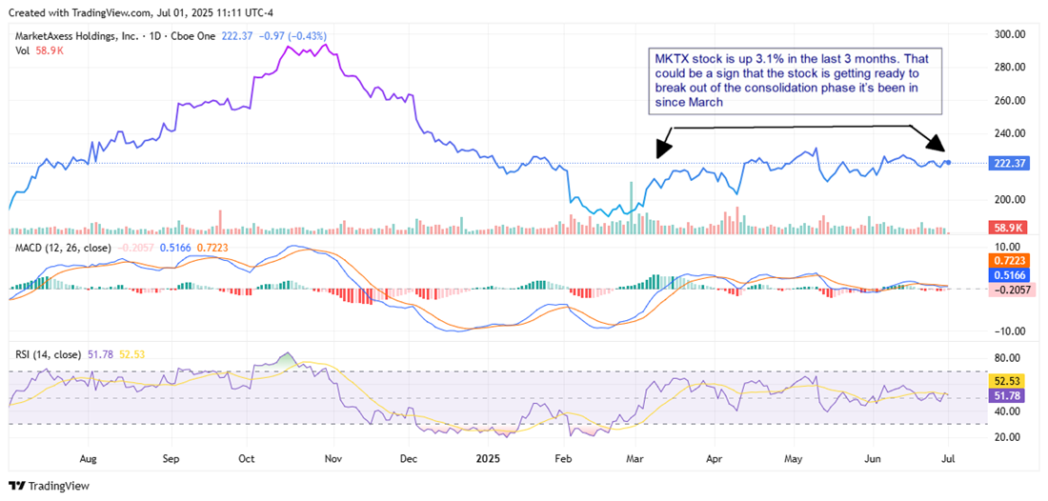Viewport: 1048px width, 501px height.
Task: Click the 240.00 price axis label
Action: tap(1012, 133)
